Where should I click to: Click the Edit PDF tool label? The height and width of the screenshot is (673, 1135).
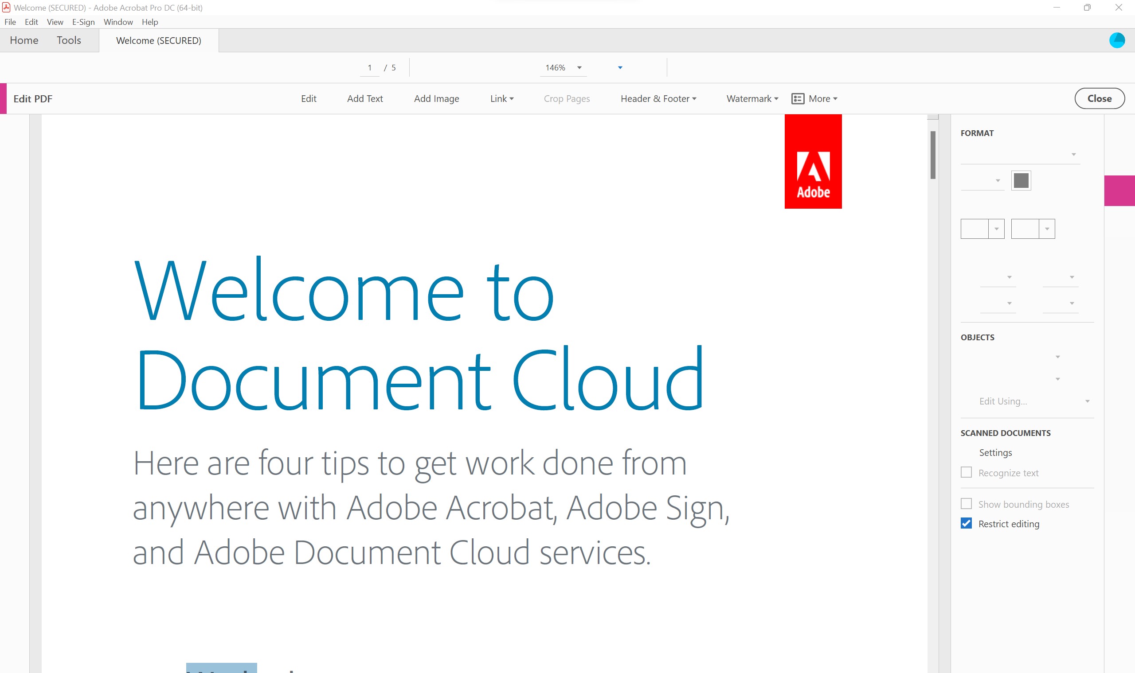click(32, 98)
